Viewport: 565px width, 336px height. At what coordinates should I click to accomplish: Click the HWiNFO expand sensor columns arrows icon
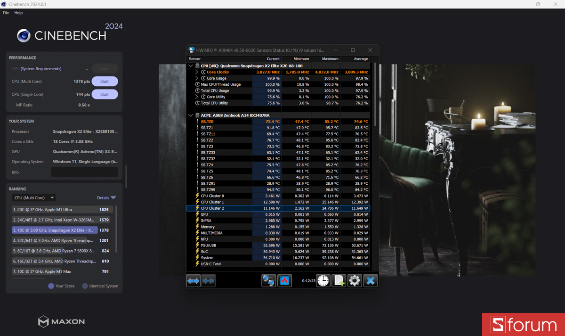coord(194,280)
